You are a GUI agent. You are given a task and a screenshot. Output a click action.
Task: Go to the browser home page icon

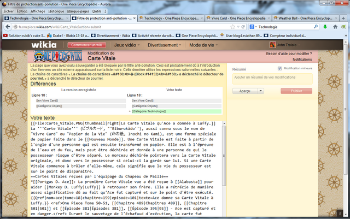click(x=335, y=27)
